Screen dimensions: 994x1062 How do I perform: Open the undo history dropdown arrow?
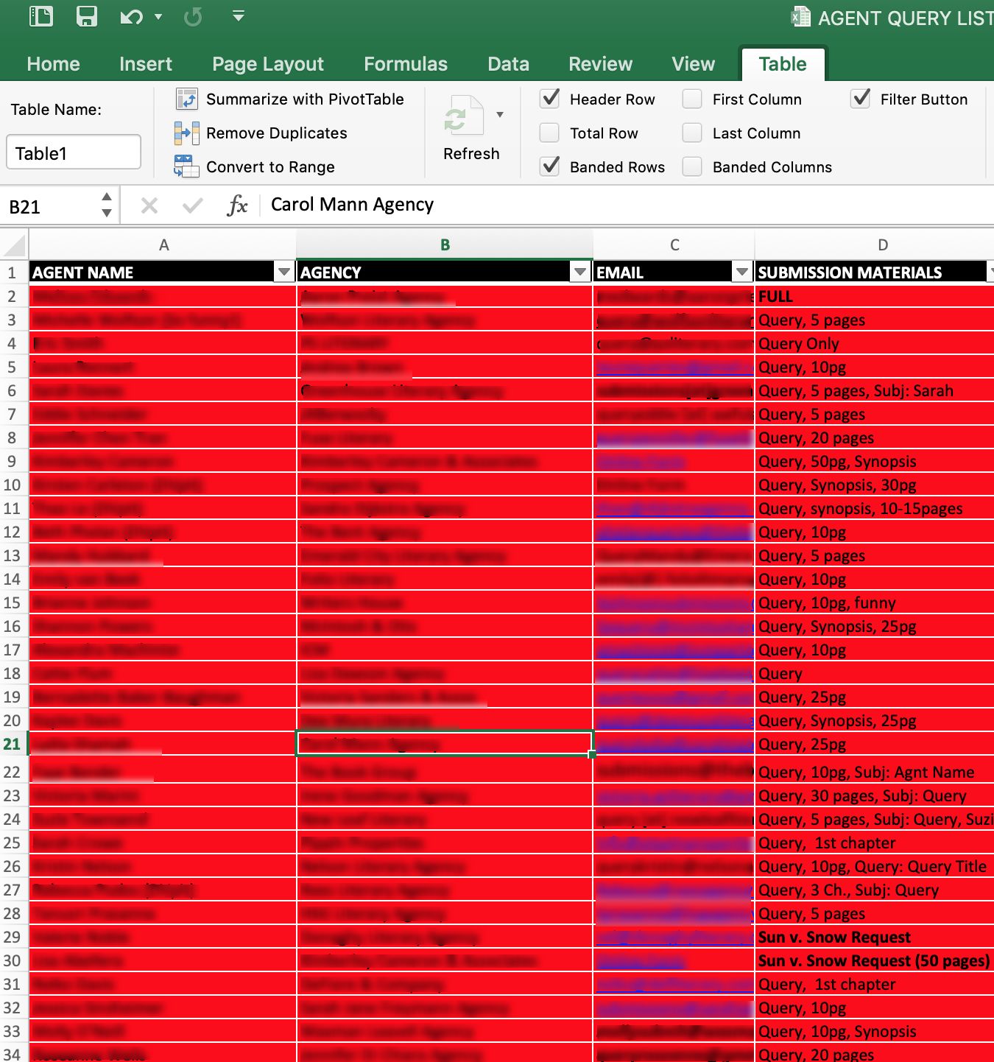(x=158, y=16)
